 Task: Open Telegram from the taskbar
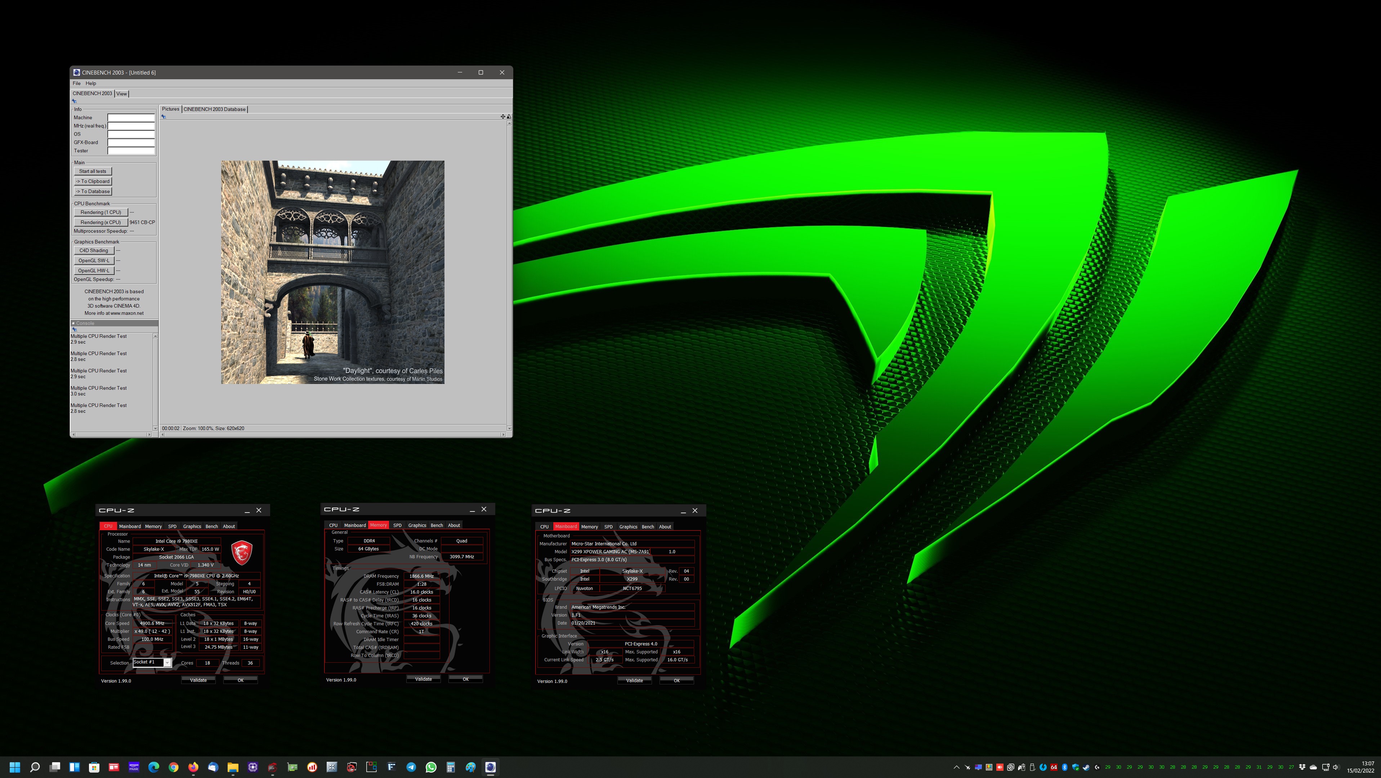(411, 767)
